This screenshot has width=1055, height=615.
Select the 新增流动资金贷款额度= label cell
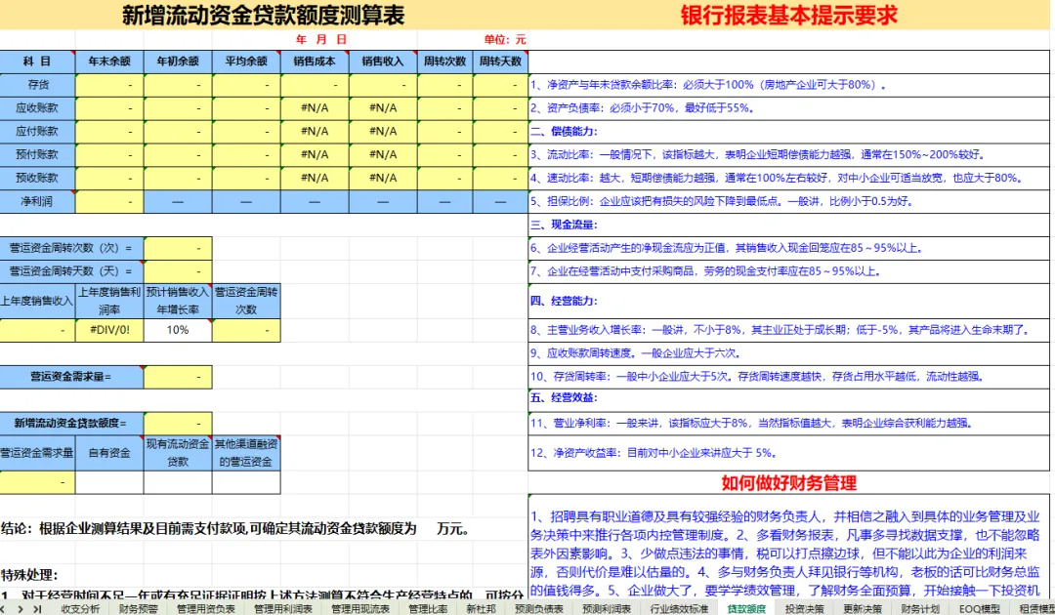click(71, 424)
